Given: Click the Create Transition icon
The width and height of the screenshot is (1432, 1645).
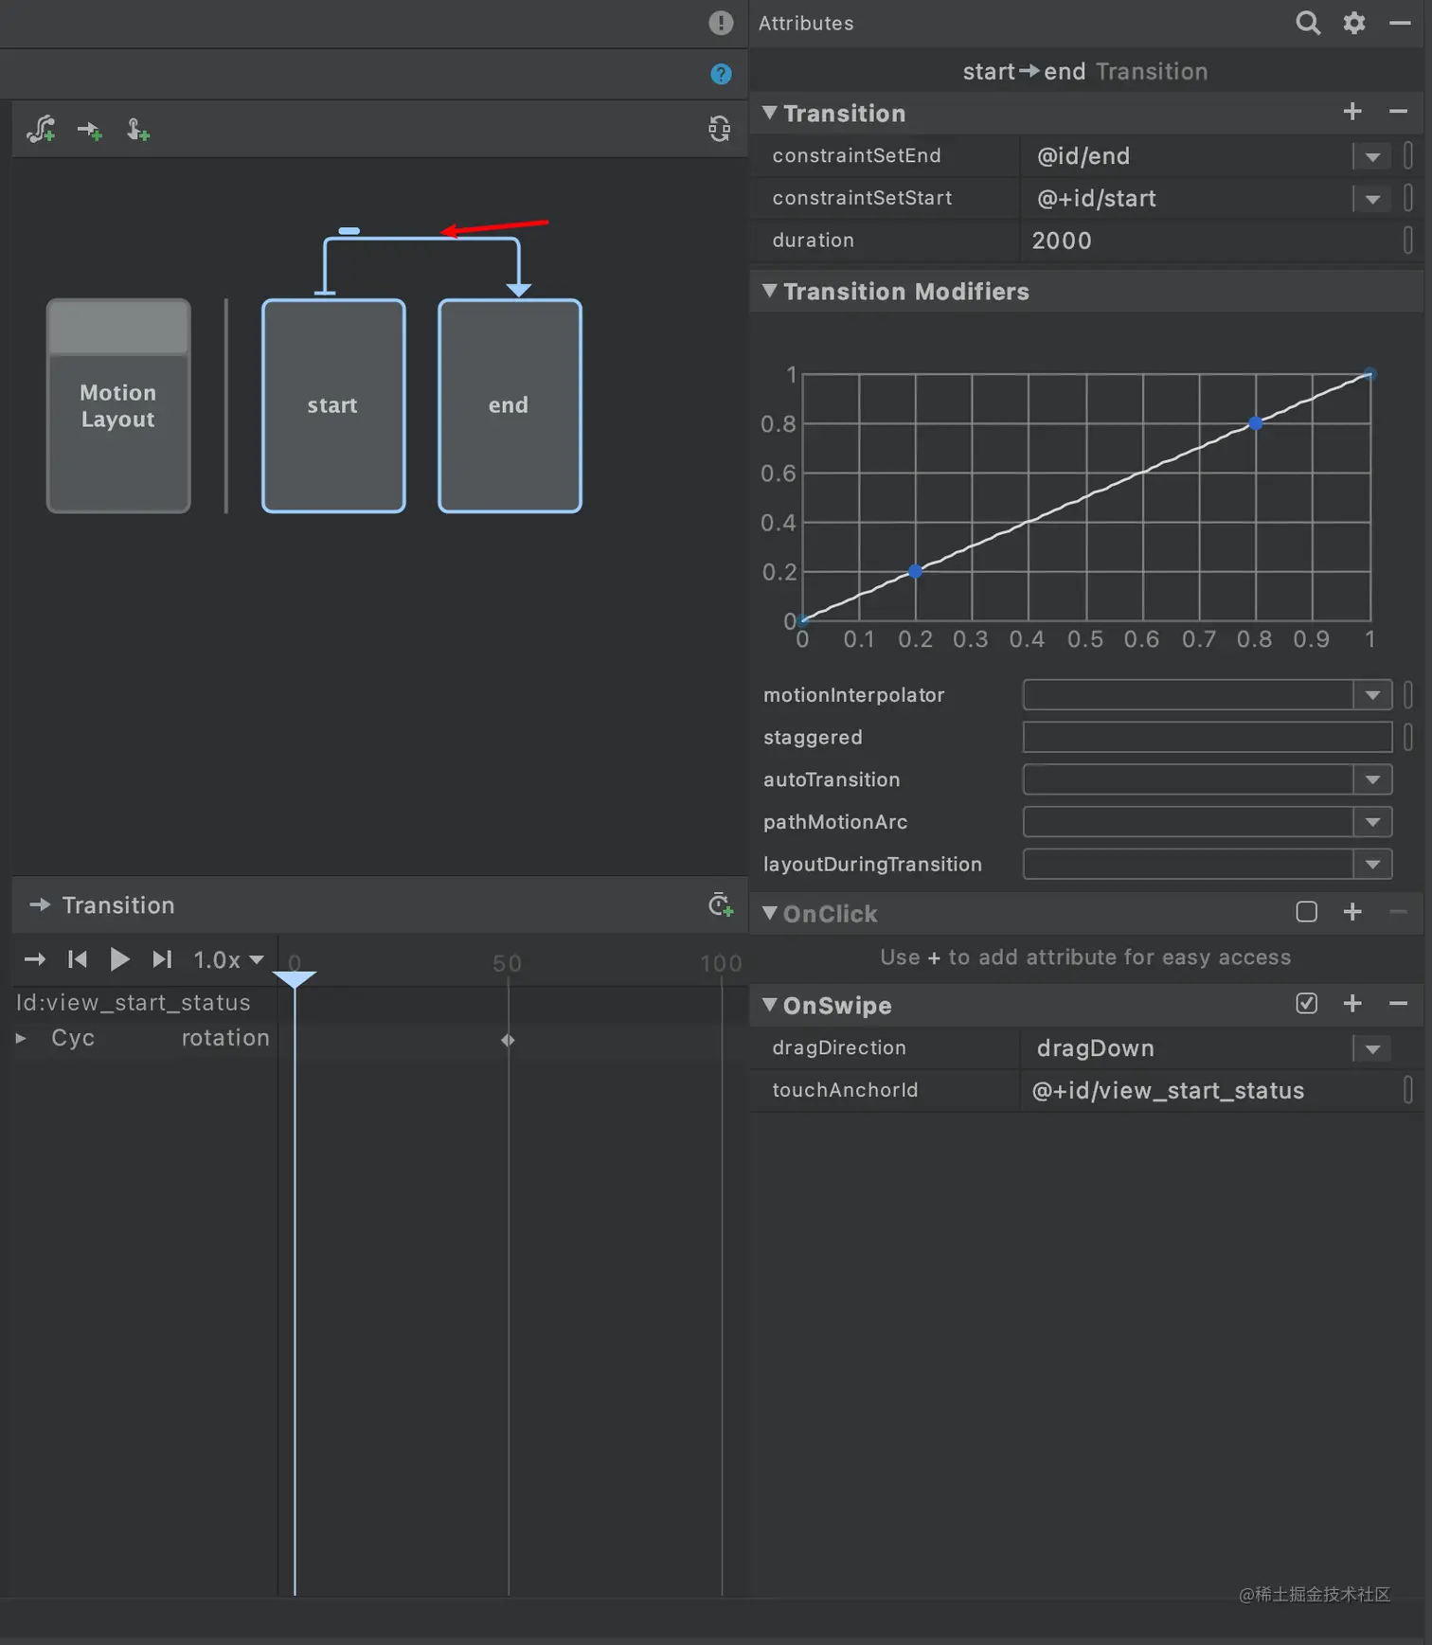Looking at the screenshot, I should click(x=89, y=130).
